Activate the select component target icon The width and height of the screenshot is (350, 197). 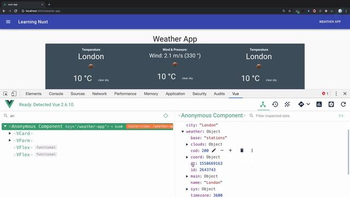tap(166, 115)
